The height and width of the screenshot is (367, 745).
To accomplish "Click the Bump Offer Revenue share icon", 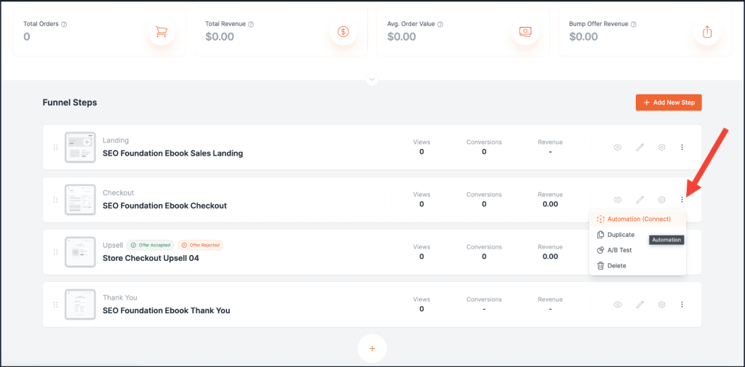I will (706, 32).
